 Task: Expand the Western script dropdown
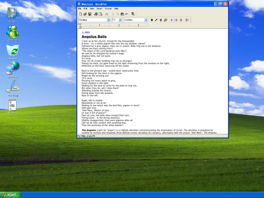[146, 20]
